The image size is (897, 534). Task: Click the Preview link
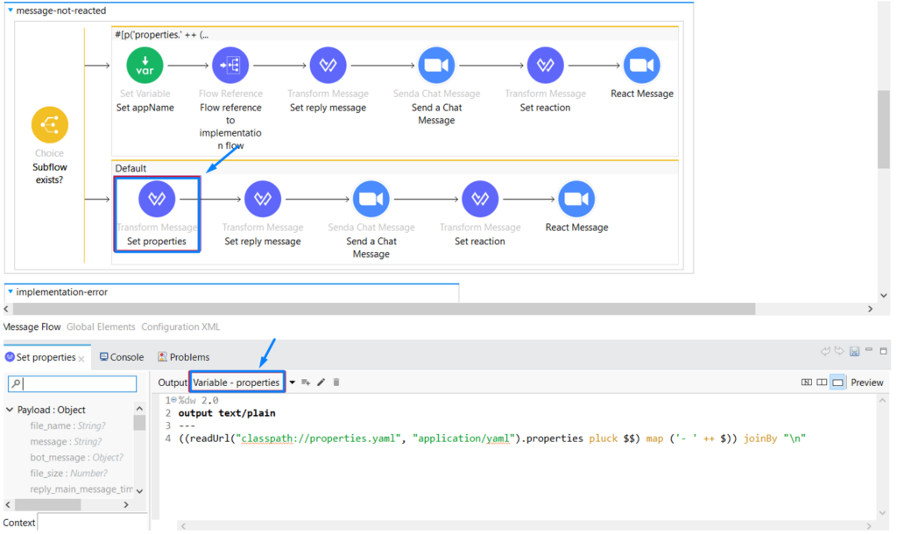pyautogui.click(x=866, y=382)
